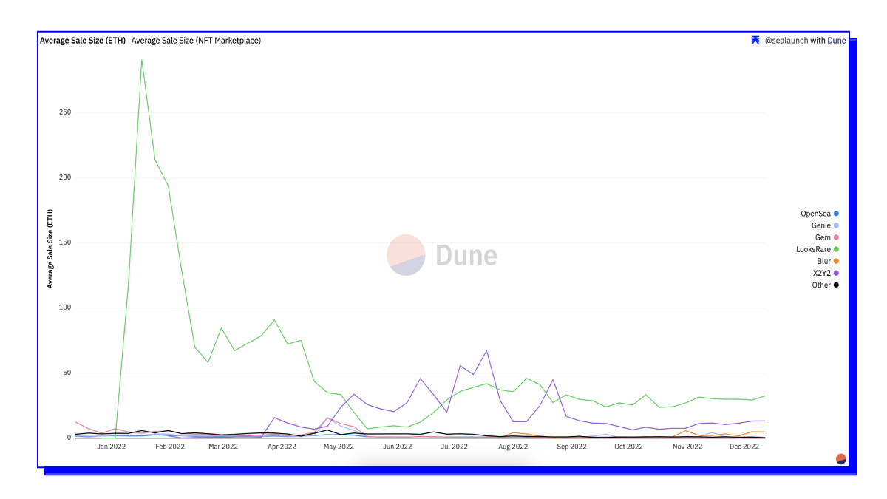Click the Jul 2022 x-axis label
This screenshot has height=499, width=887.
tap(454, 447)
